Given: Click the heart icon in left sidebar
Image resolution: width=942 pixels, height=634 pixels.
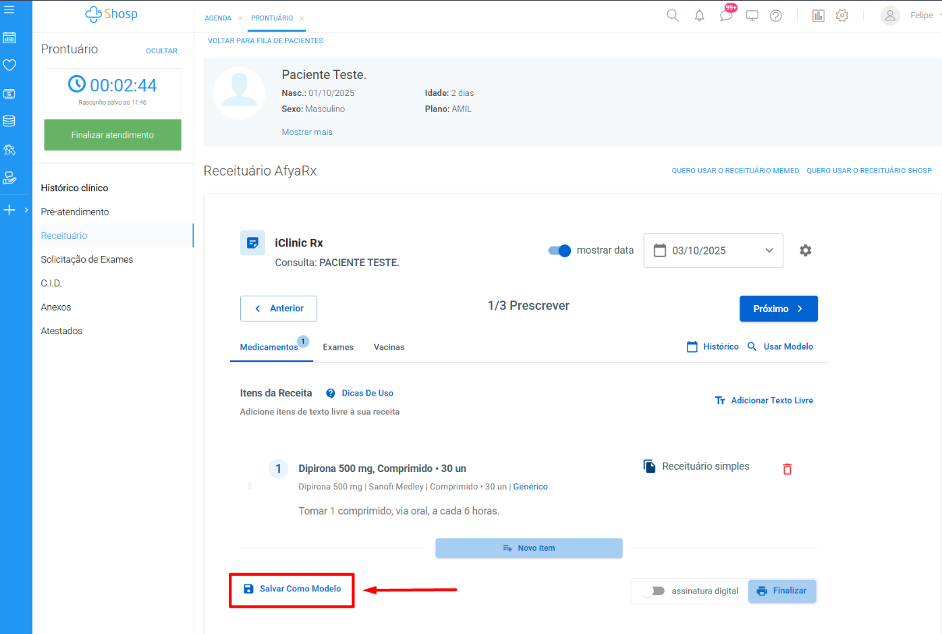Looking at the screenshot, I should 9,65.
